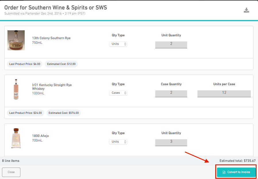
Task: Click the '13th Colony Southern Rye' product name
Action: [51, 38]
